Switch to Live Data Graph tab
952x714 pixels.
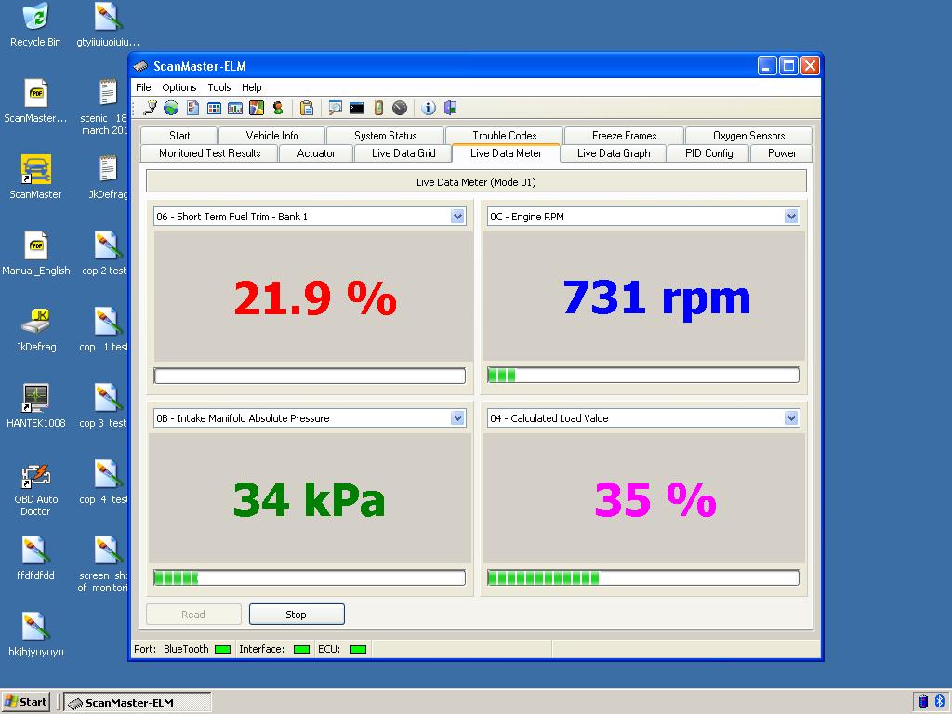[x=614, y=153]
